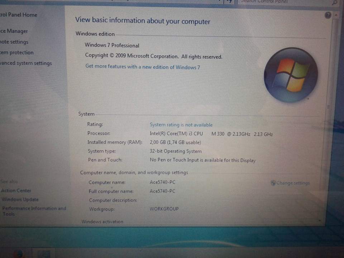Open Action Center under See also
Image resolution: width=344 pixels, height=258 pixels.
pyautogui.click(x=16, y=191)
